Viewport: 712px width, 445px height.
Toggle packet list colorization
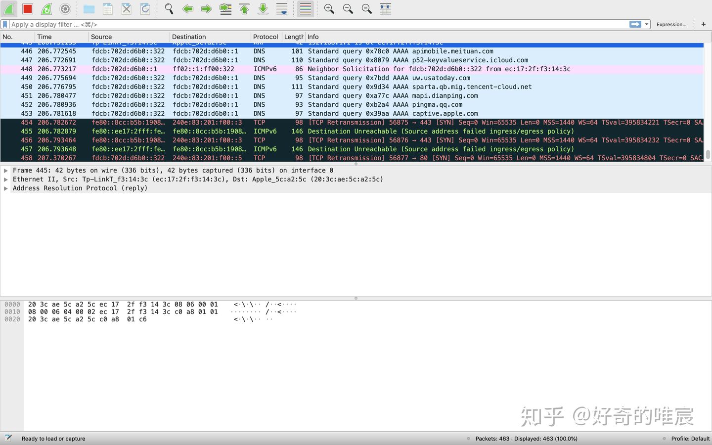[305, 9]
